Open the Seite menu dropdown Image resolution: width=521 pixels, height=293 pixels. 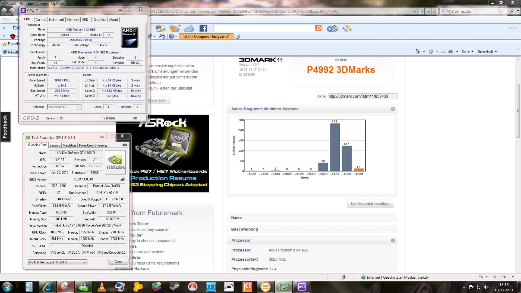coord(468,51)
